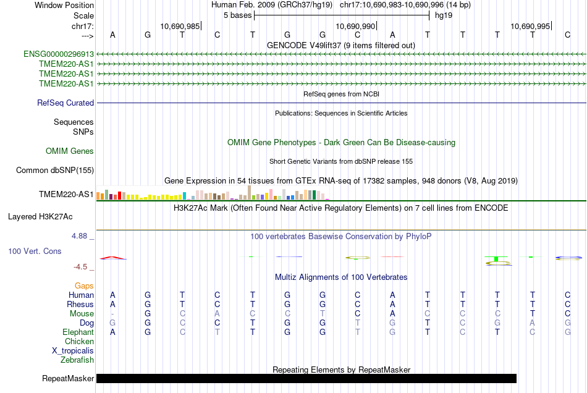This screenshot has width=587, height=393.
Task: Open 'Short Genetic Variants from dbSNP release 155' title
Action: tap(341, 161)
